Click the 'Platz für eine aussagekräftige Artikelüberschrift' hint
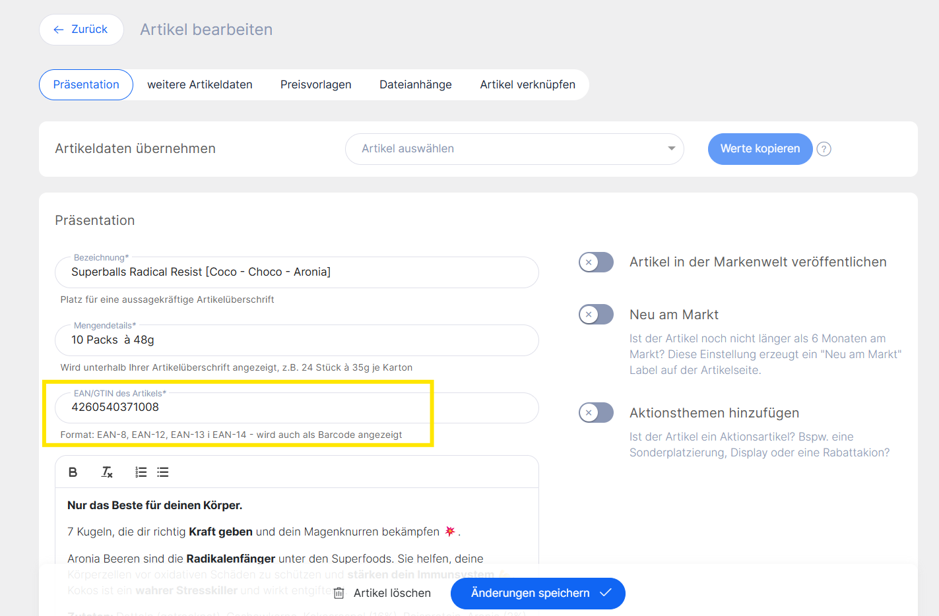This screenshot has height=616, width=939. tap(168, 300)
